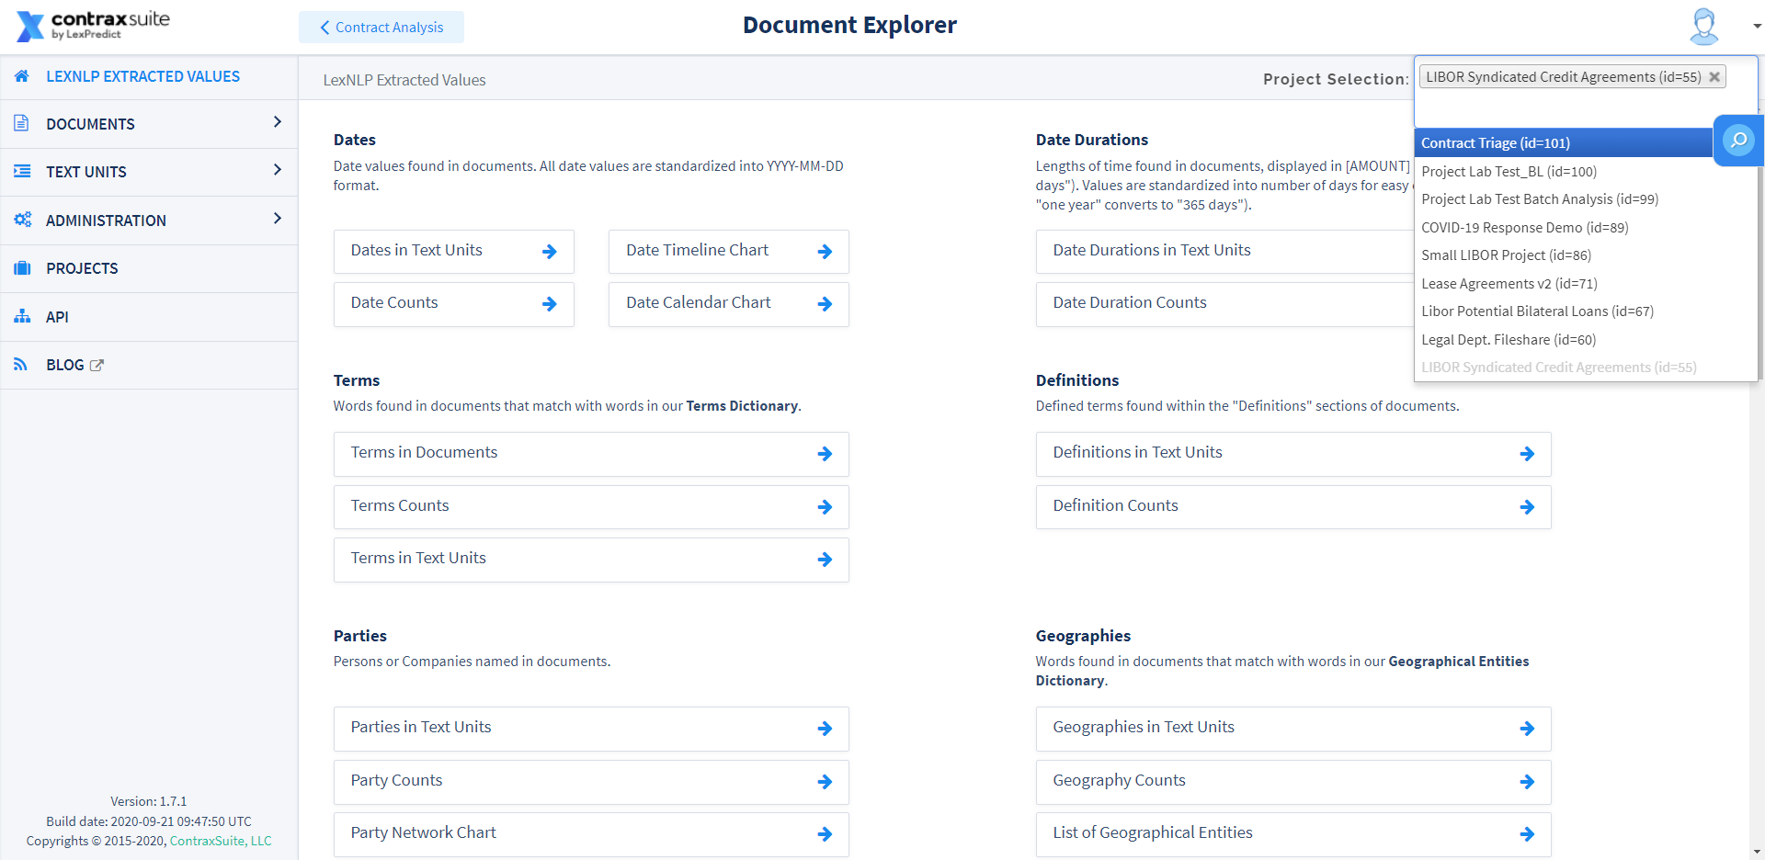Open LexNLP Extracted Values sidebar item
Viewport: 1765px width, 860px height.
[x=149, y=76]
